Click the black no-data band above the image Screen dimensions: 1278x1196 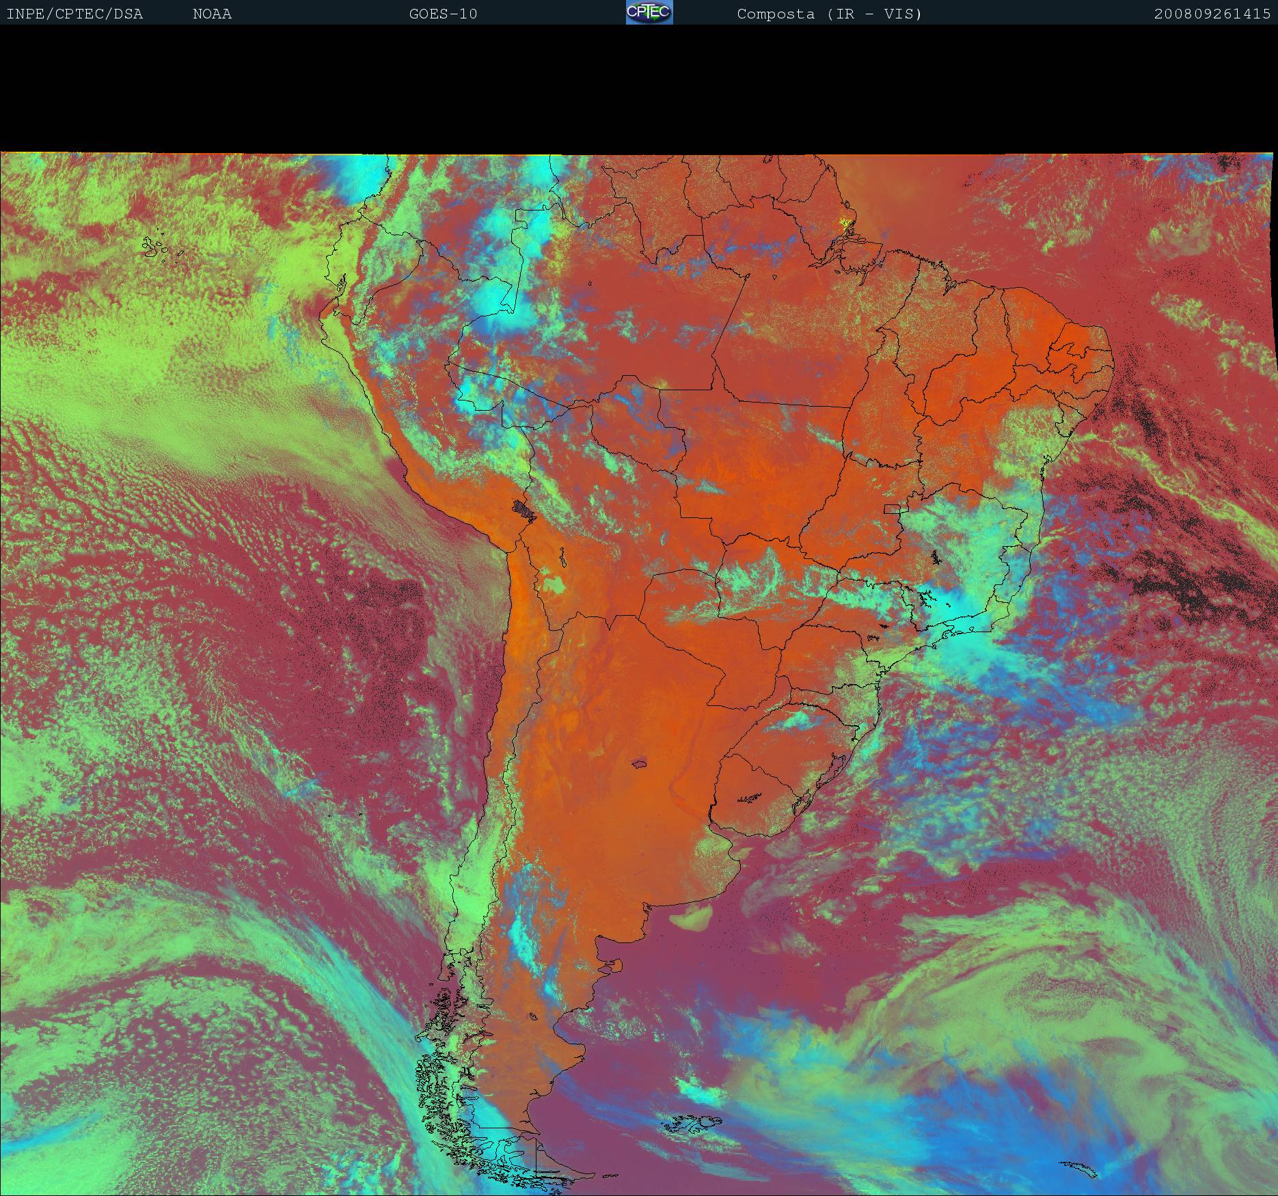point(639,89)
